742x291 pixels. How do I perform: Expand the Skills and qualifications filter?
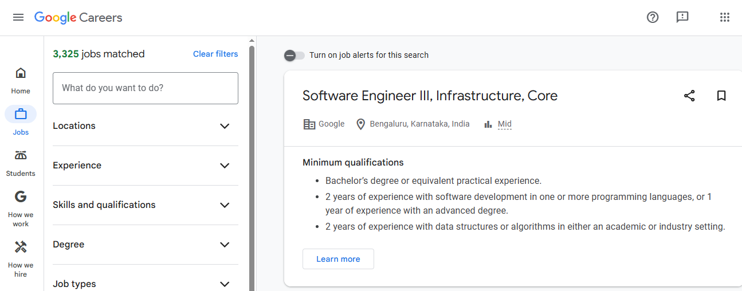[146, 205]
